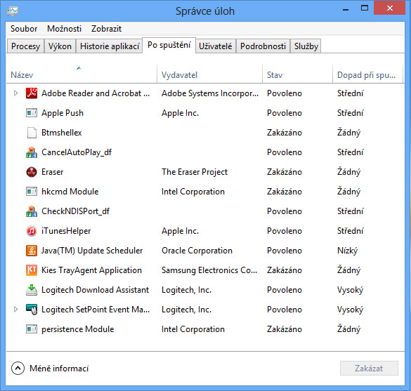Click the CheckNDISPort_df icon

[32, 211]
